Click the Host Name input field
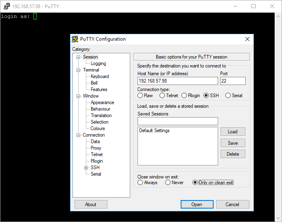This screenshot has width=282, height=222. coord(178,81)
